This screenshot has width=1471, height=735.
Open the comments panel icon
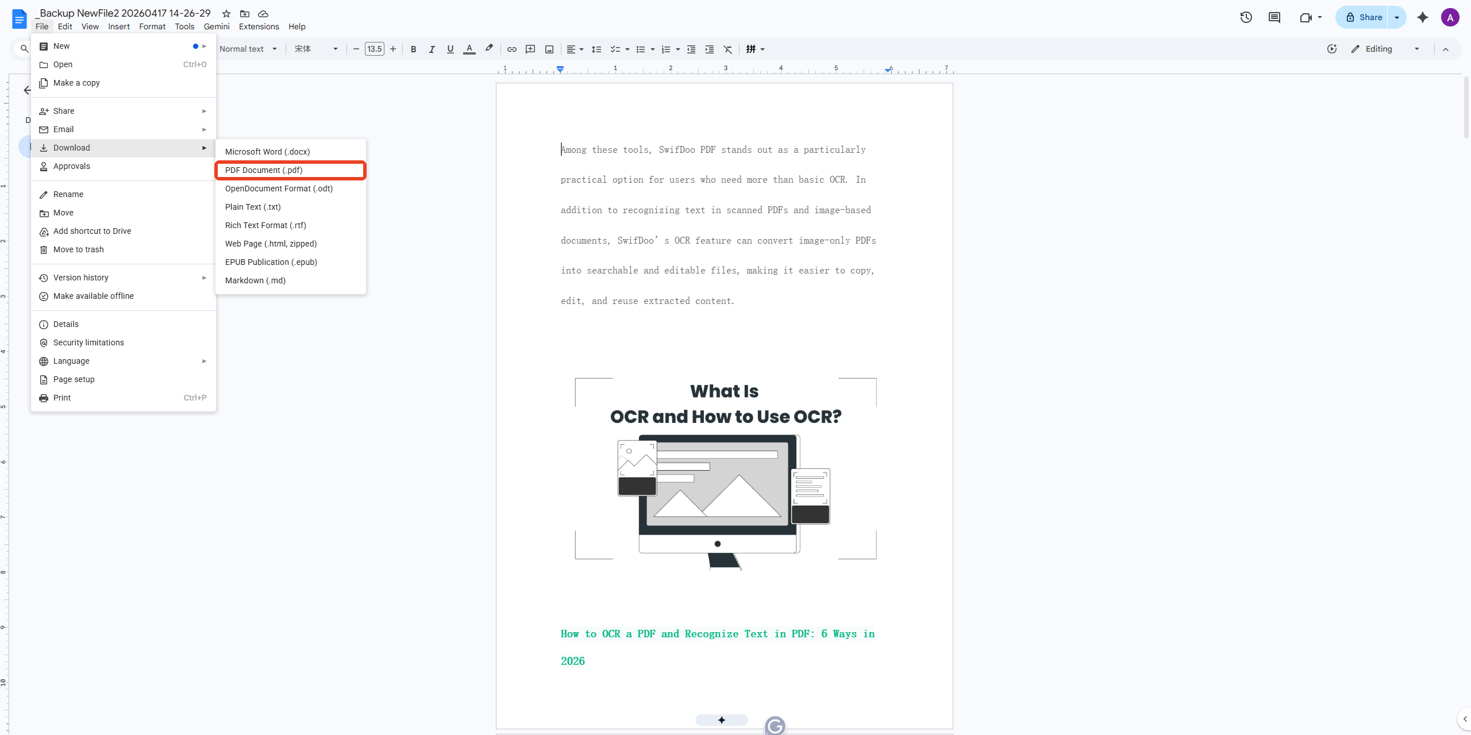pos(1274,17)
